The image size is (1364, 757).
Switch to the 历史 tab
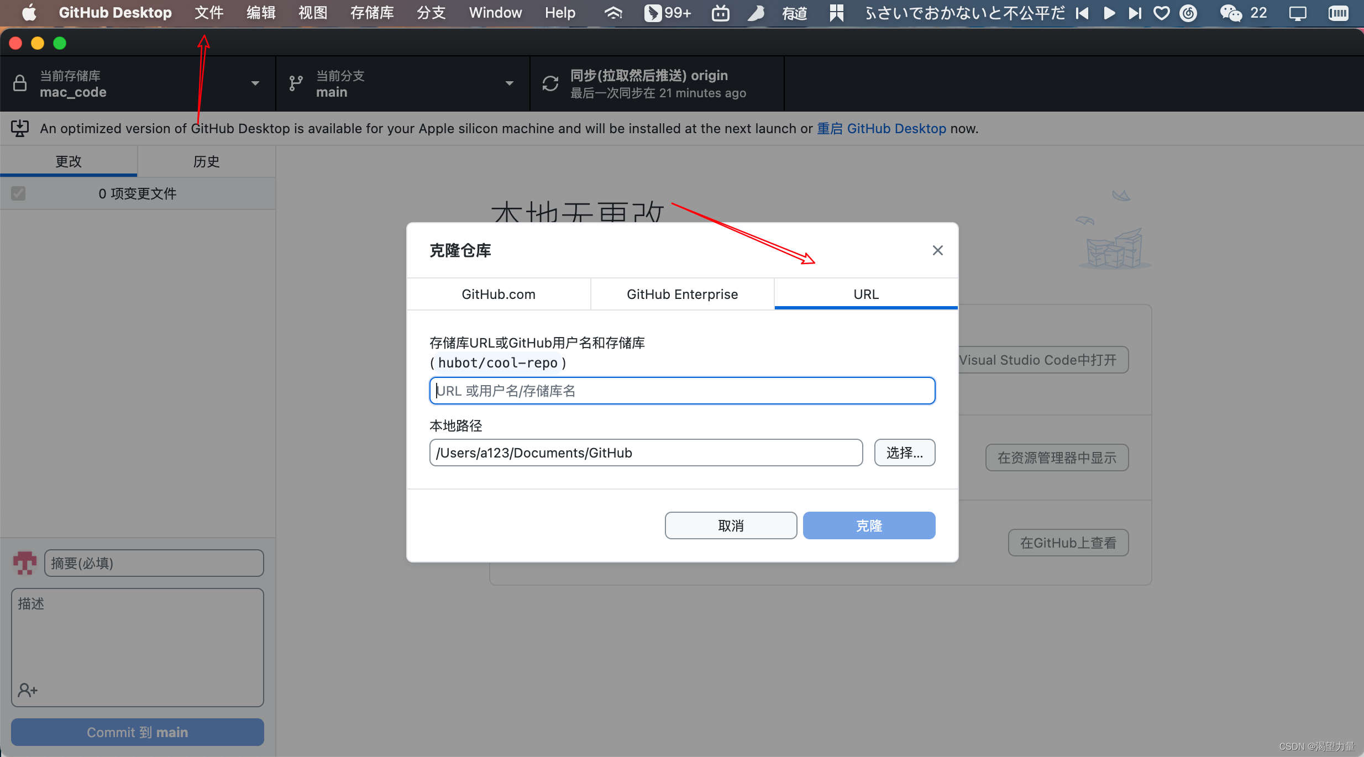coord(207,161)
